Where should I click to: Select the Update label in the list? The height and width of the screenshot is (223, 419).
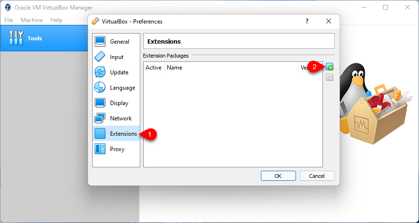point(119,72)
